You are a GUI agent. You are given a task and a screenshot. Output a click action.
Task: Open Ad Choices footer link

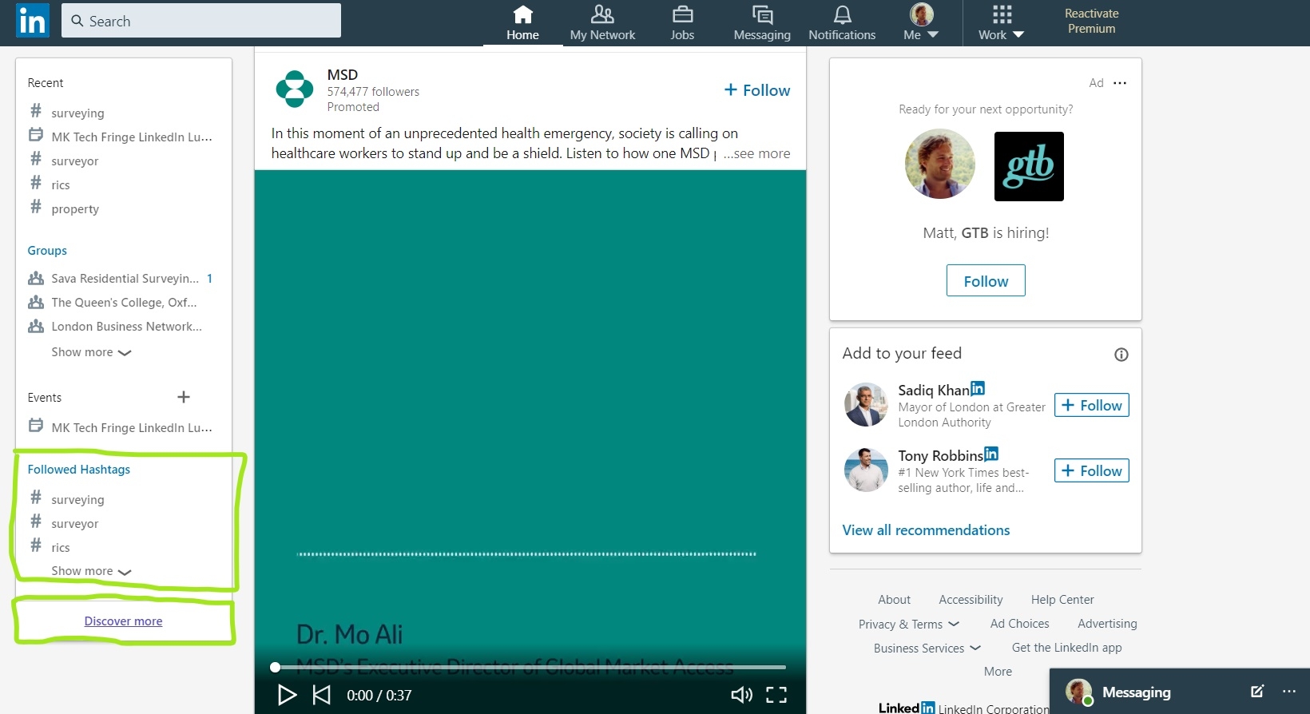[x=1020, y=624]
